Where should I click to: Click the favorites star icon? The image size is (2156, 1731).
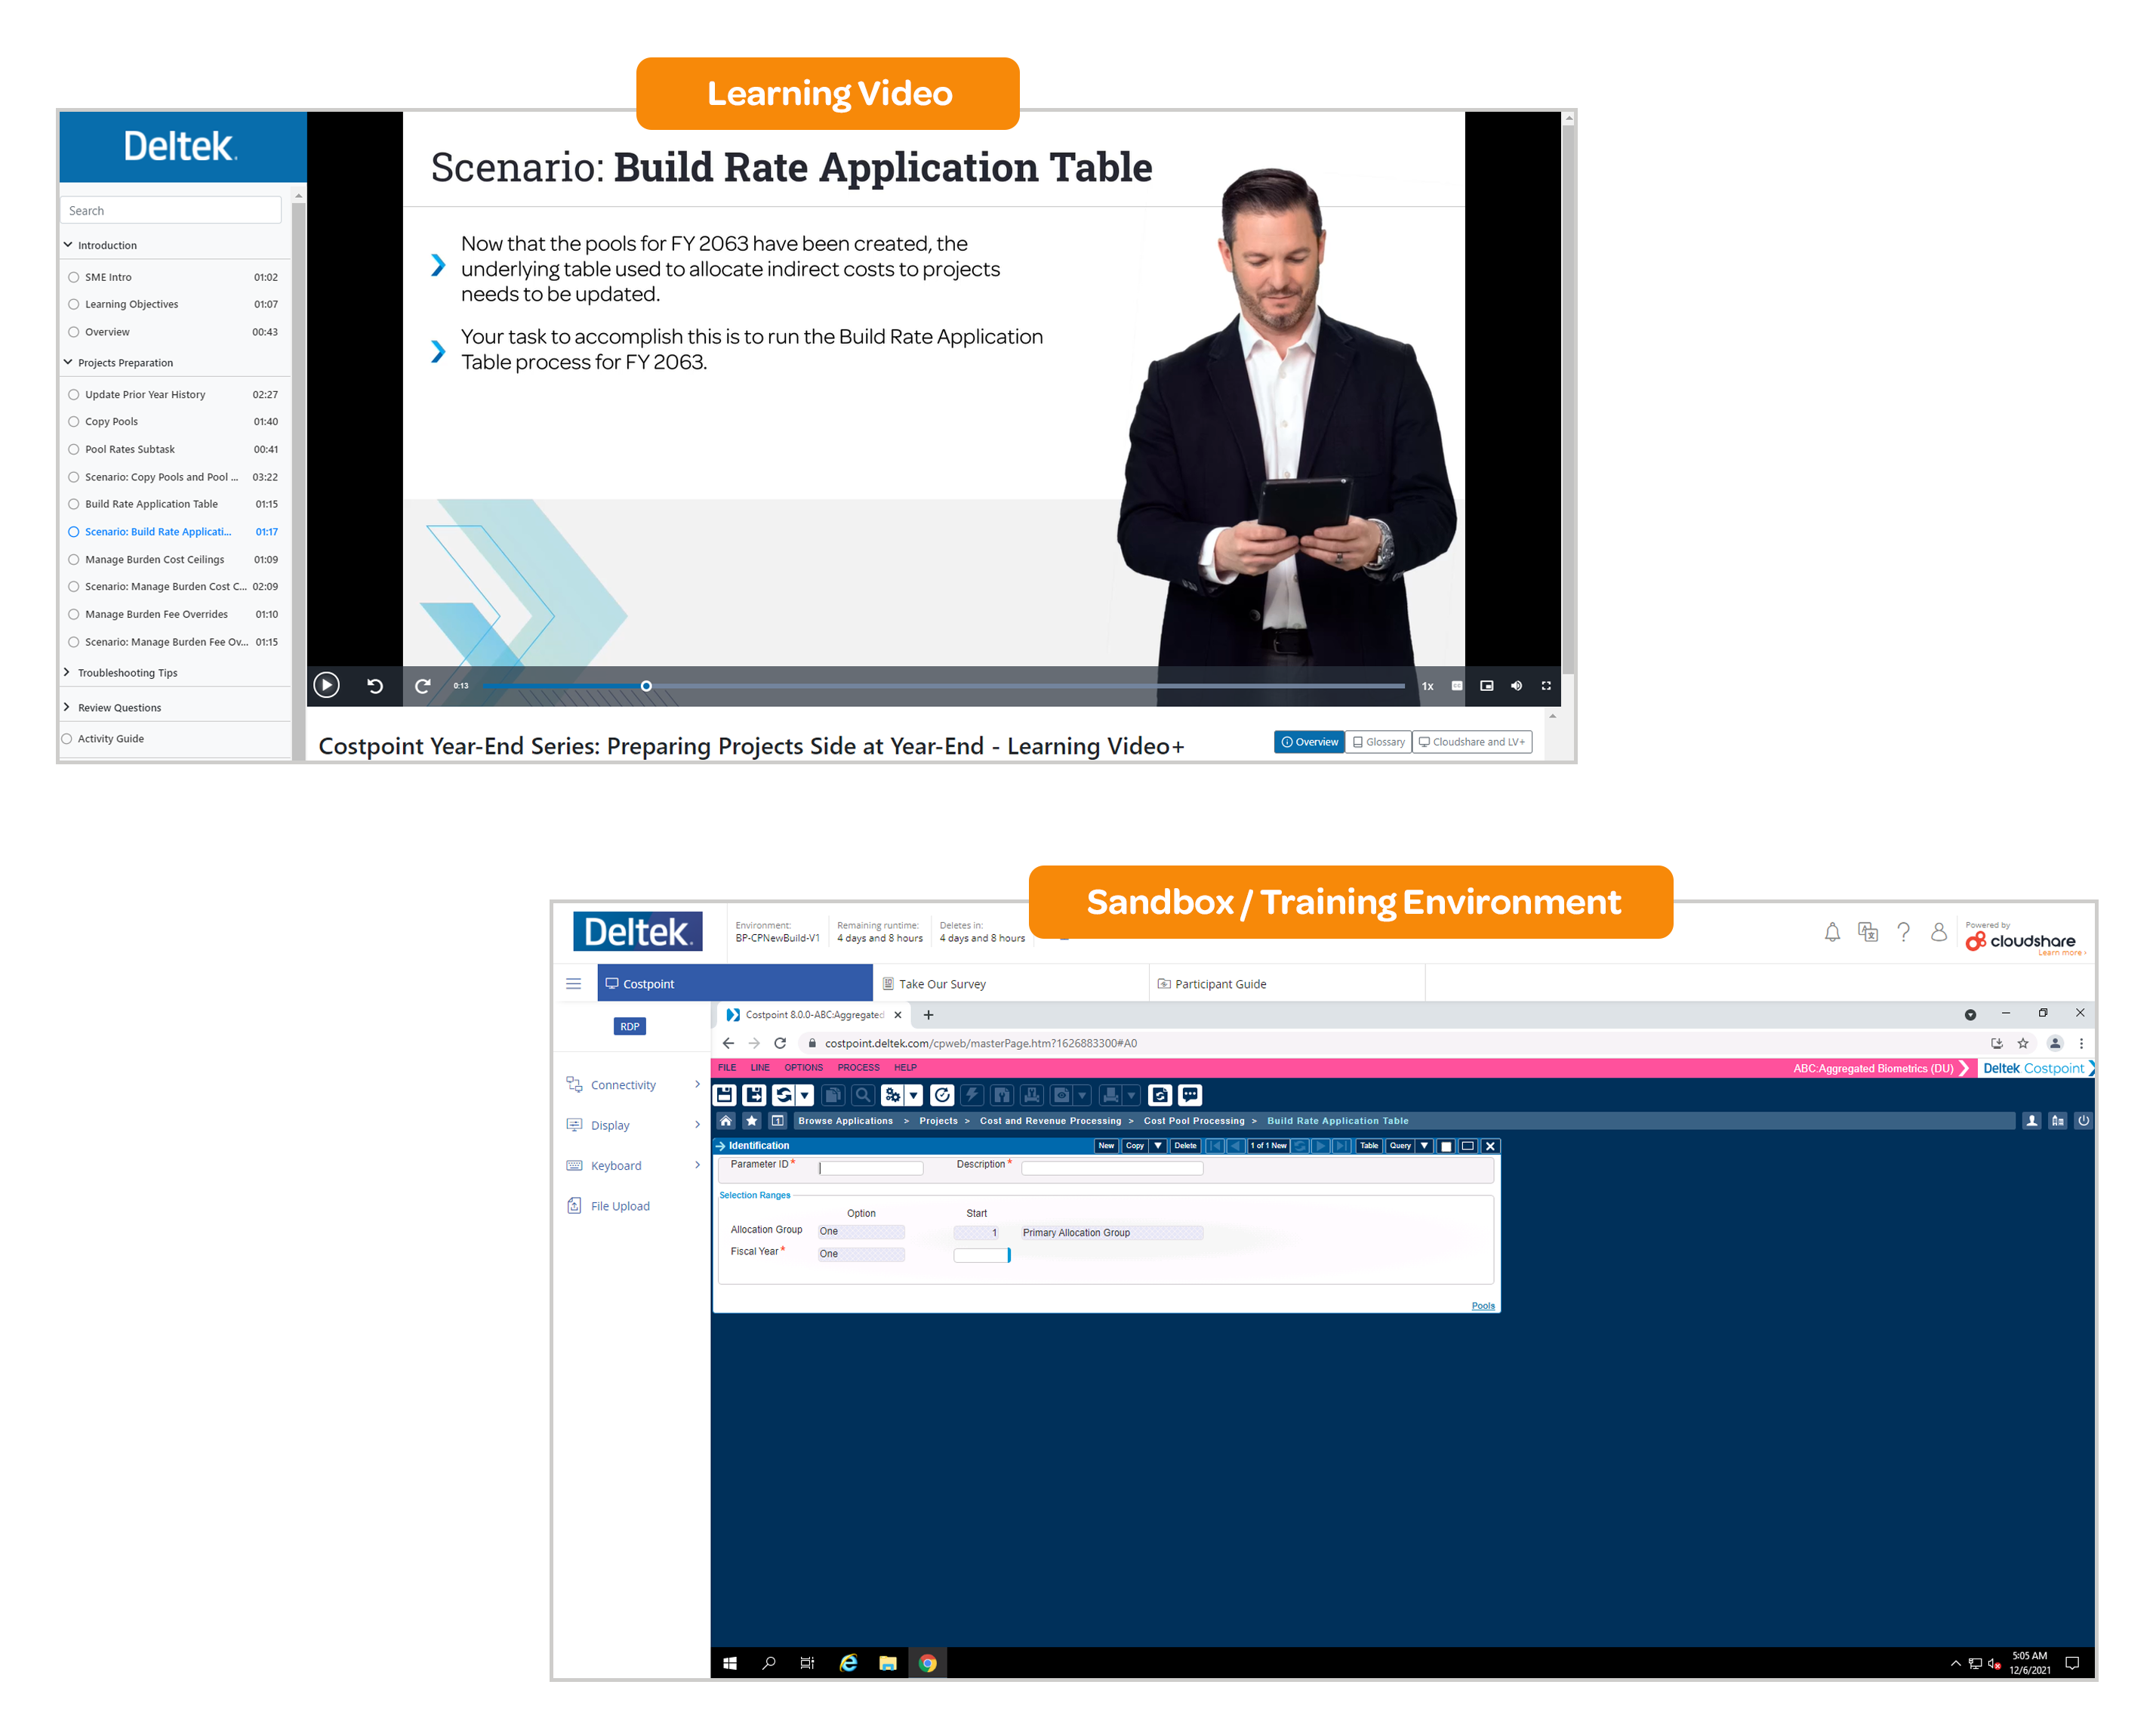coord(752,1122)
